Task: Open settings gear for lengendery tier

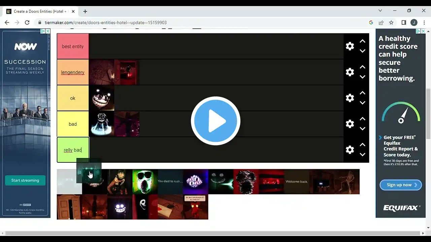Action: (x=350, y=72)
